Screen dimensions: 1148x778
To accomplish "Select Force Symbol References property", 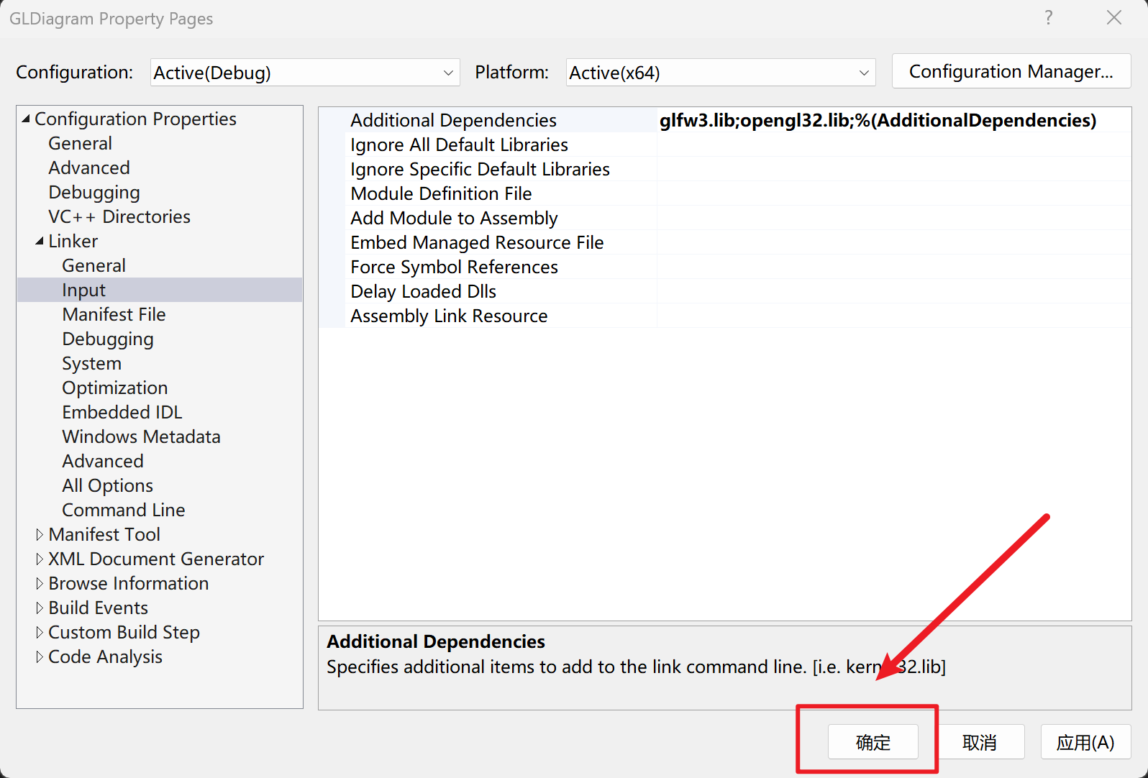I will point(455,267).
